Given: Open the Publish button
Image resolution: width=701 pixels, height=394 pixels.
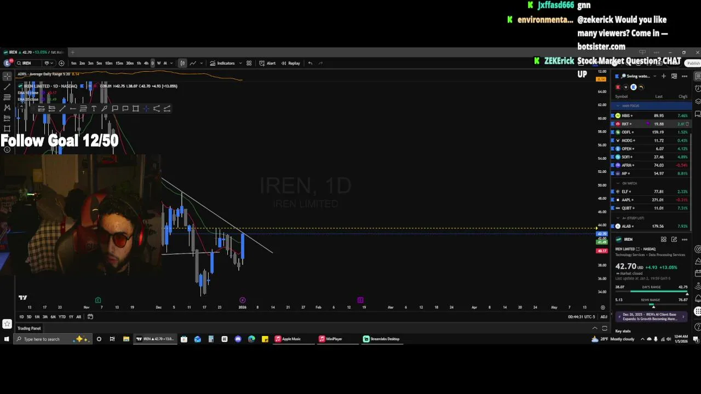Looking at the screenshot, I should pyautogui.click(x=693, y=63).
